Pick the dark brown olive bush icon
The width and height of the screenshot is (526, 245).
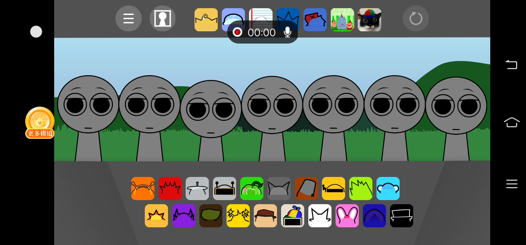pos(211,216)
